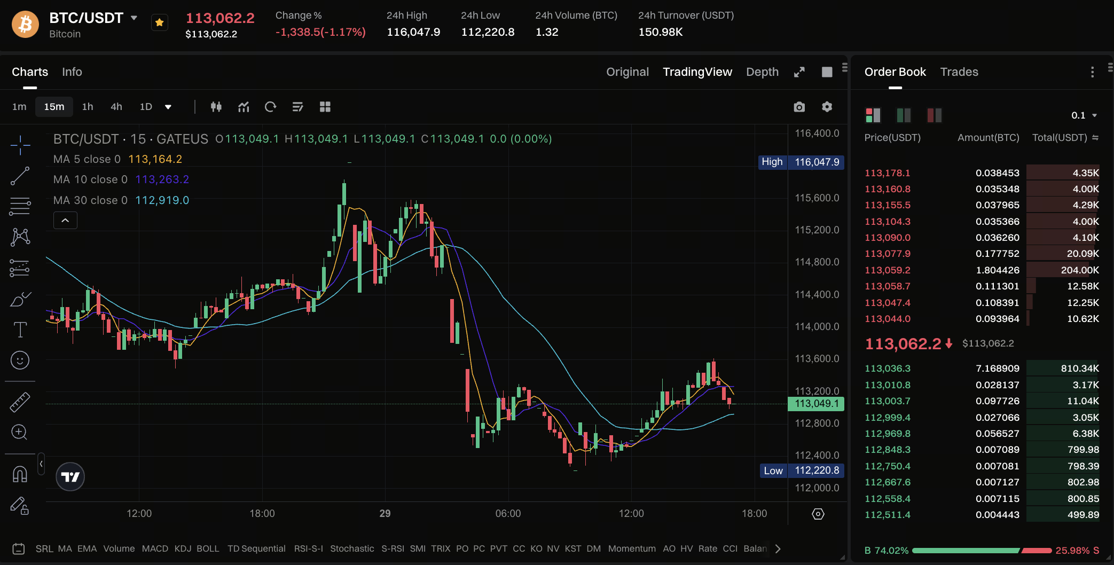Open the chart templates icon

[298, 107]
